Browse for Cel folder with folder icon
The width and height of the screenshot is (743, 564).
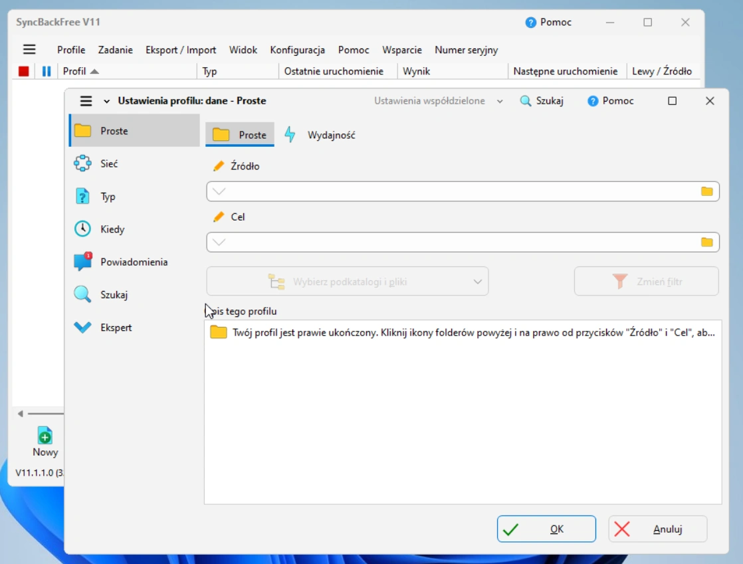706,242
